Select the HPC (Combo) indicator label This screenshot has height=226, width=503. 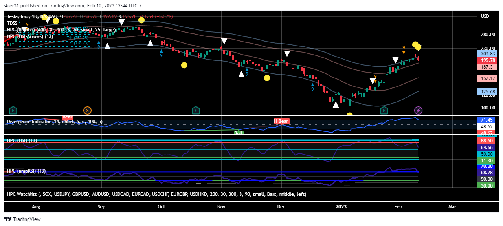coord(61,30)
